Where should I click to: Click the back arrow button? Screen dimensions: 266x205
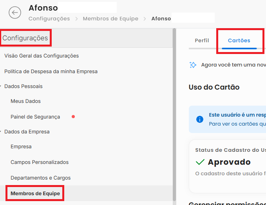pos(15,13)
